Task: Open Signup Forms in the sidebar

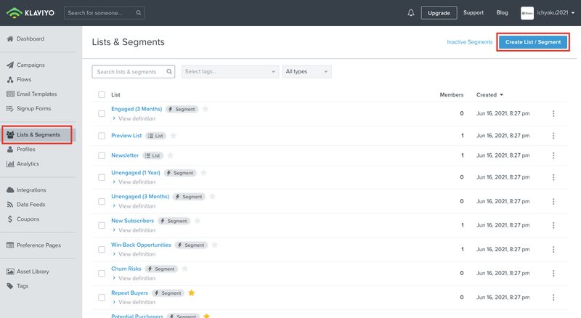Action: (x=29, y=108)
